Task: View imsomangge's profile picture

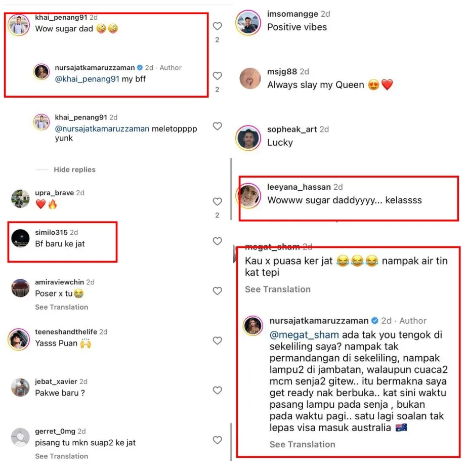Action: point(248,22)
